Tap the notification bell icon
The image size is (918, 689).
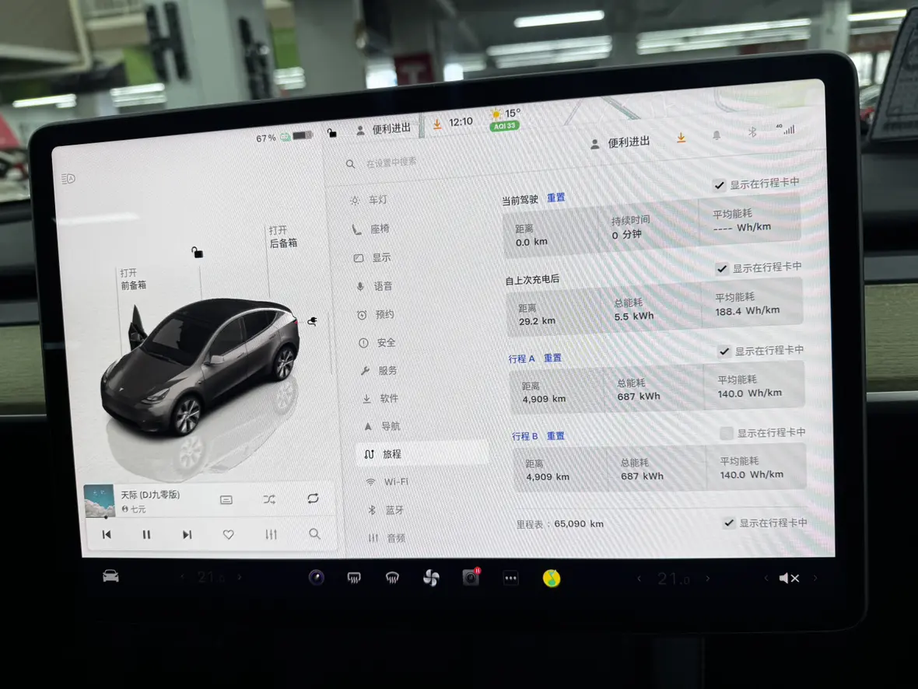[717, 135]
